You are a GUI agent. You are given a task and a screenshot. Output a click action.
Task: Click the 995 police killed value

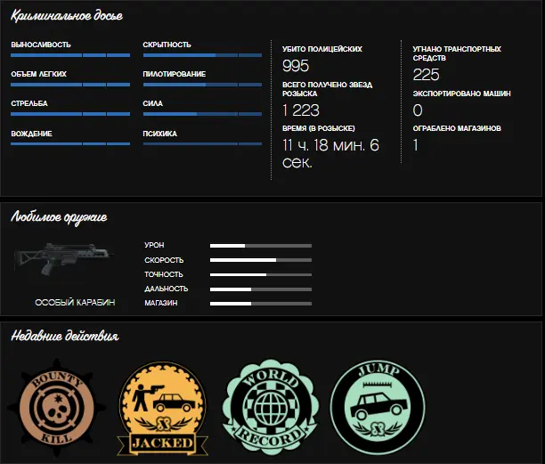pyautogui.click(x=296, y=66)
